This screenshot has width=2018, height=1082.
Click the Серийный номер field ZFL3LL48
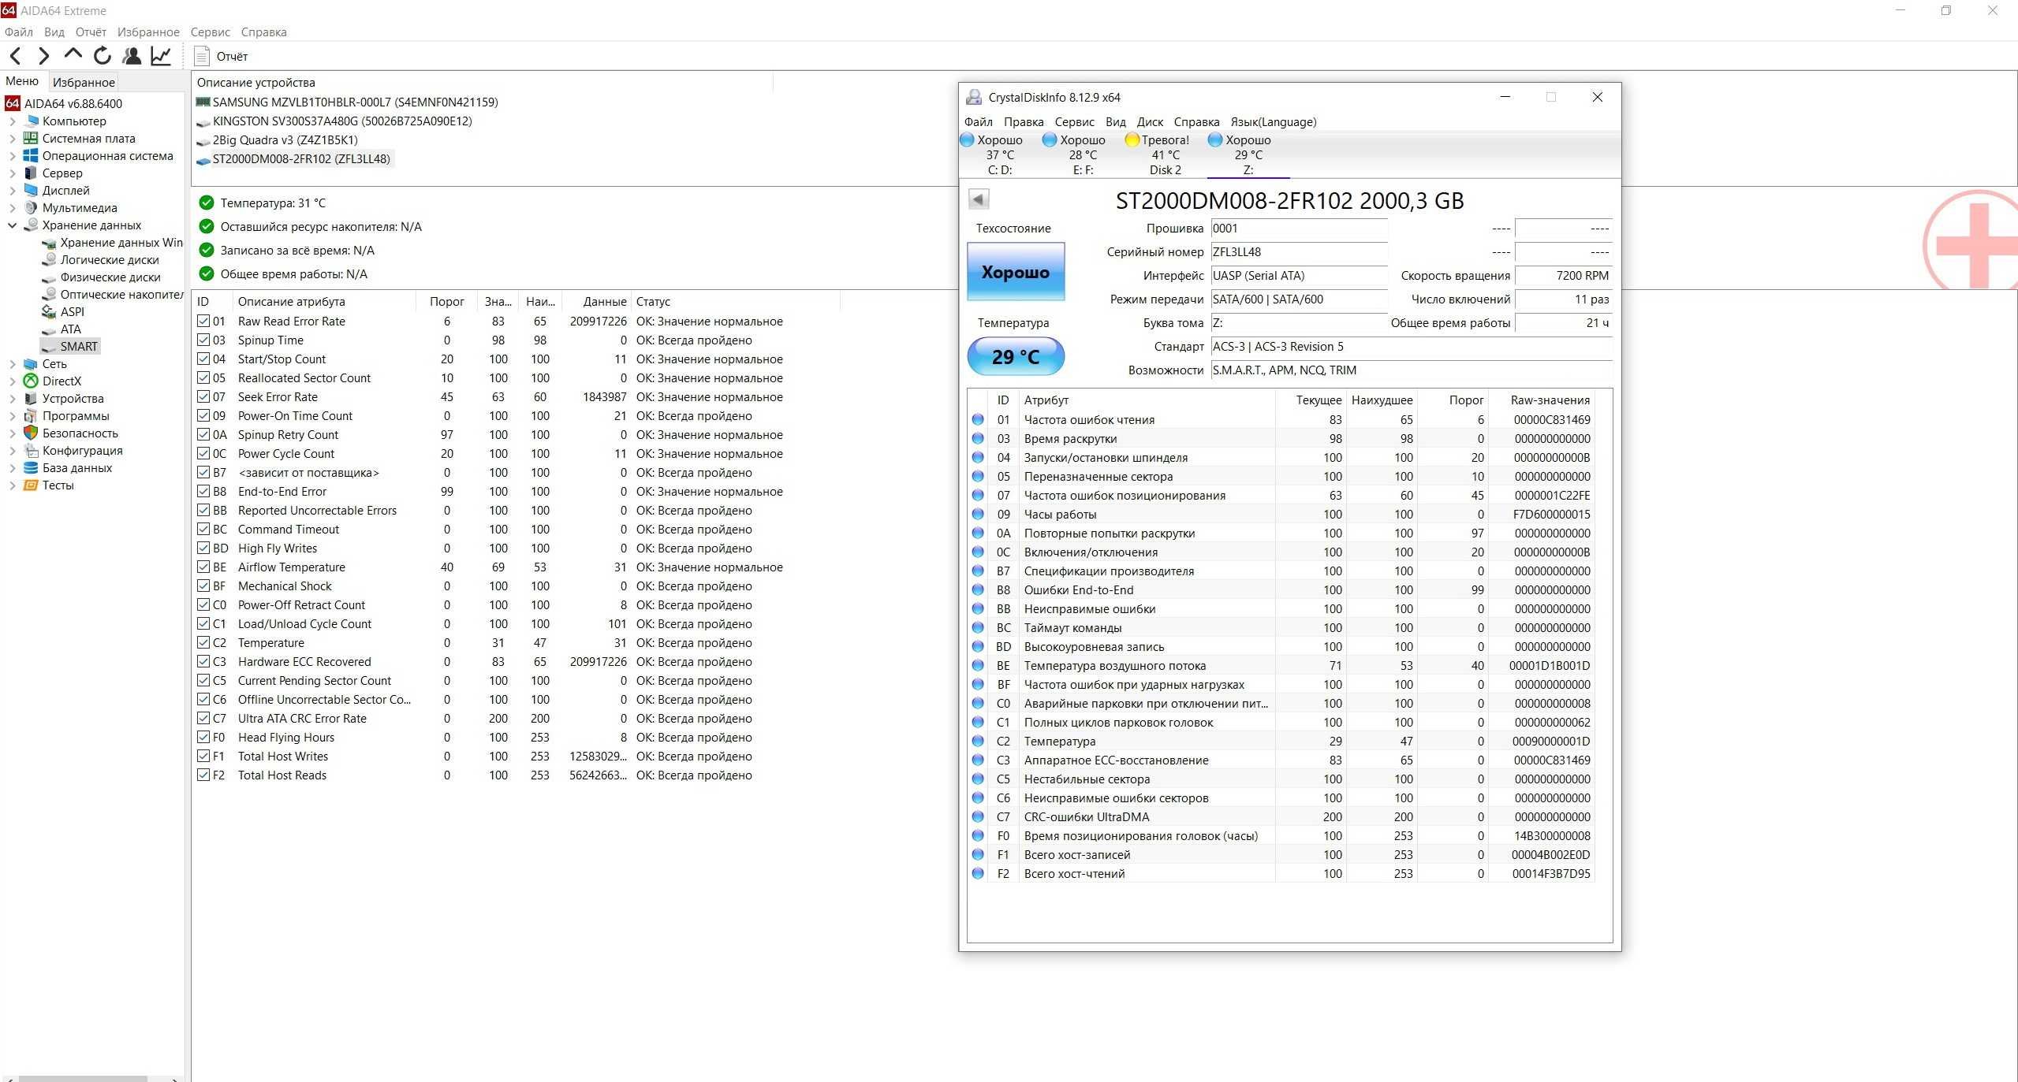pos(1299,252)
